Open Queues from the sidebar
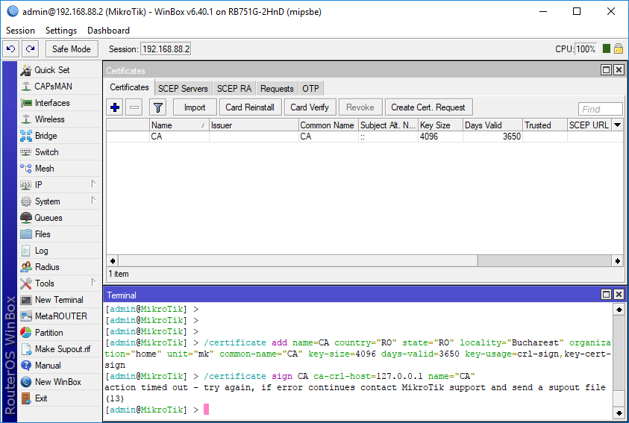 coord(48,218)
